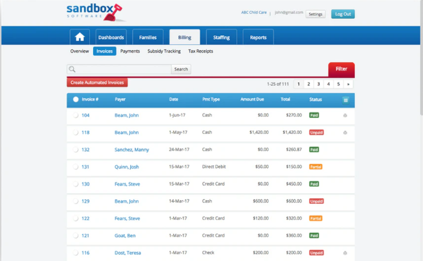The height and width of the screenshot is (261, 423).
Task: Click the Sandbox Software logo
Action: click(x=94, y=12)
